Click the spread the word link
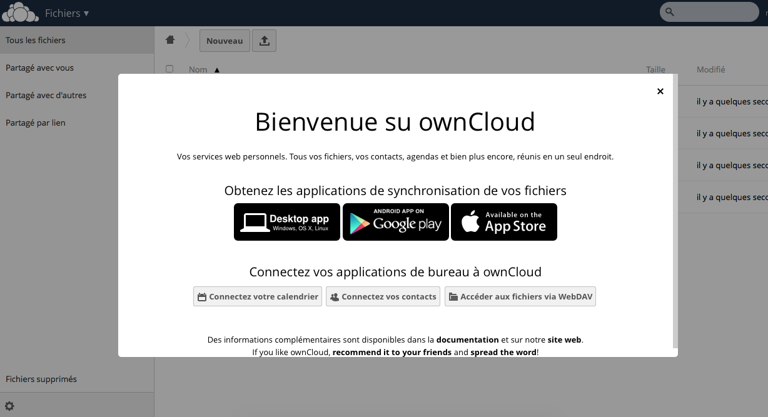Screen dimensions: 768x417 click(x=502, y=352)
